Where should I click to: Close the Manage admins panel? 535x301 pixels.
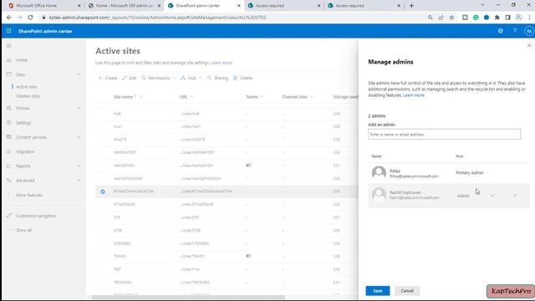529,45
